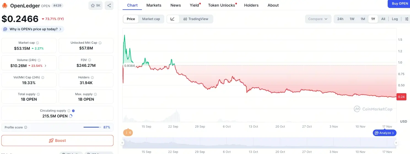Expand Volume (24h) details chevron
Image resolution: width=410 pixels, height=154 pixels.
(x=45, y=66)
